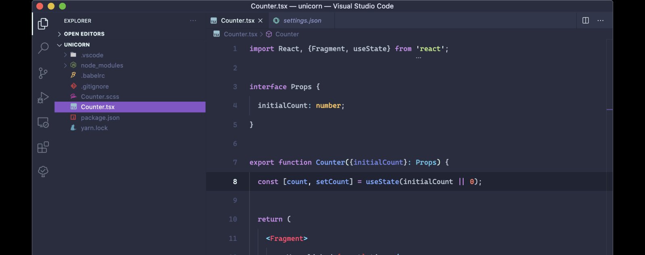Open yarn.lock in the file tree
The image size is (645, 255).
coord(130,128)
